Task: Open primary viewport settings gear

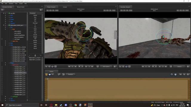Action: (115, 67)
